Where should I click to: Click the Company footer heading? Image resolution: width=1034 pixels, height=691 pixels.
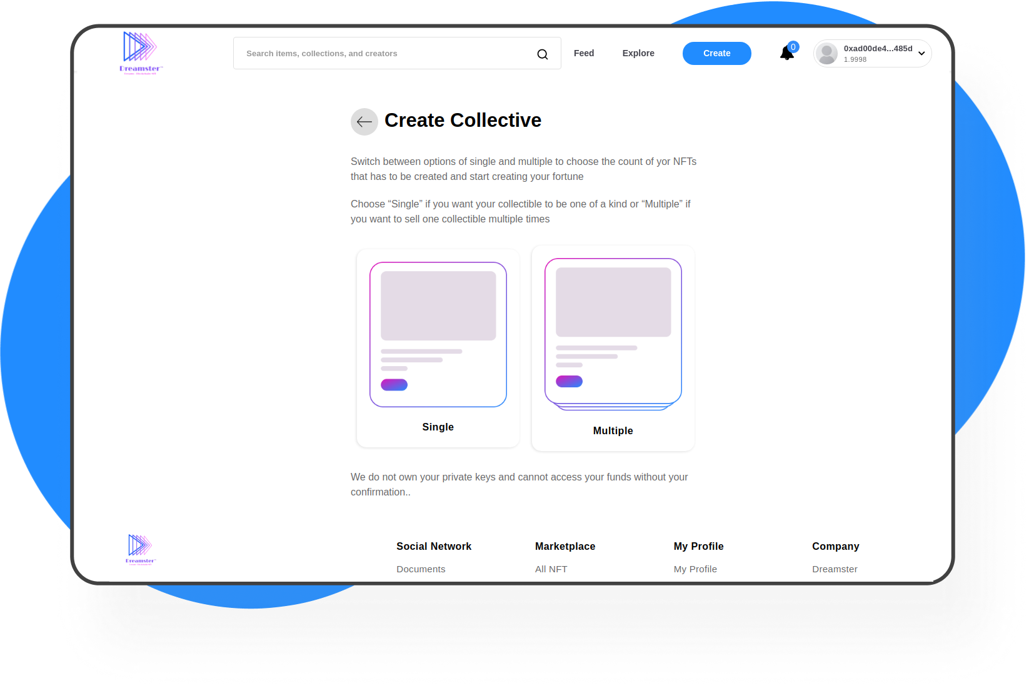tap(836, 546)
